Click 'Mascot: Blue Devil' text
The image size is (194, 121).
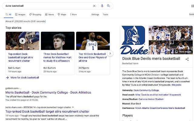(x=131, y=103)
